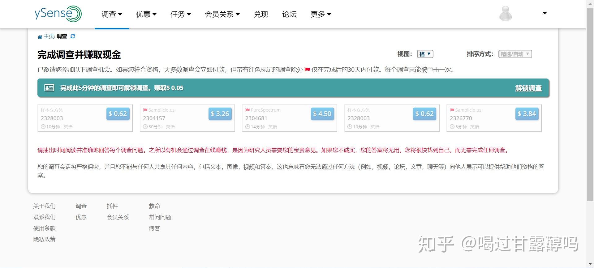Click the ID card icon in teal banner

click(x=49, y=88)
